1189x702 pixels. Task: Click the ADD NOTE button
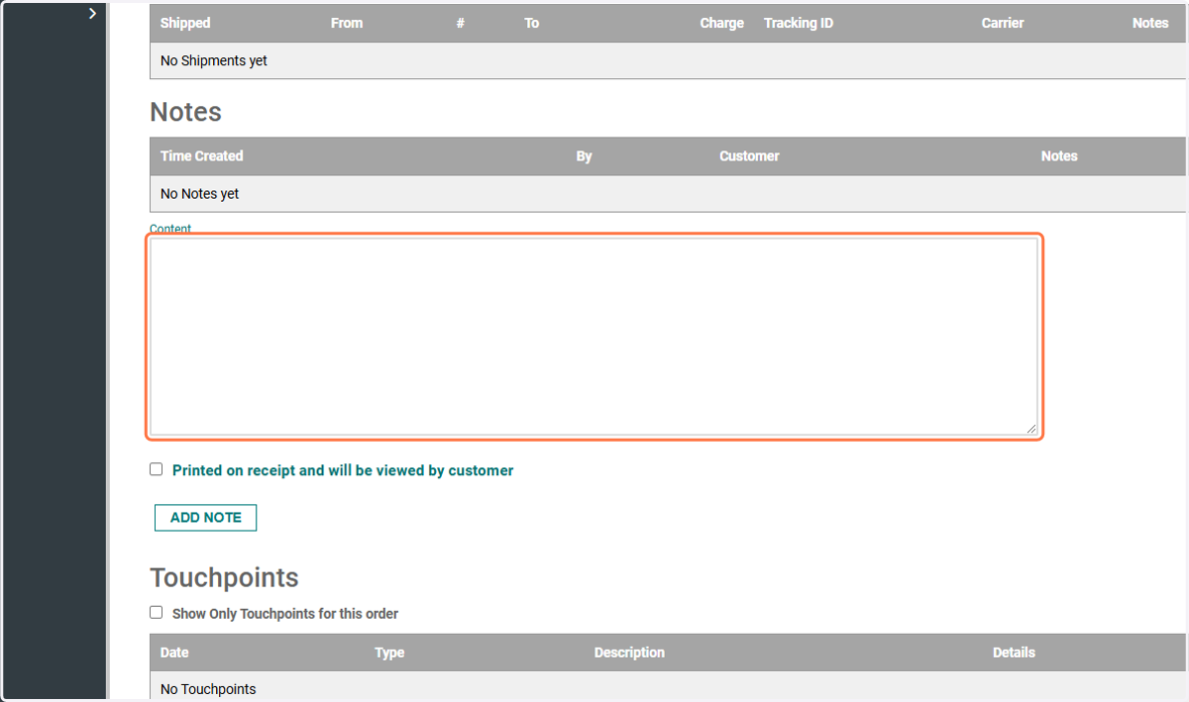[205, 518]
